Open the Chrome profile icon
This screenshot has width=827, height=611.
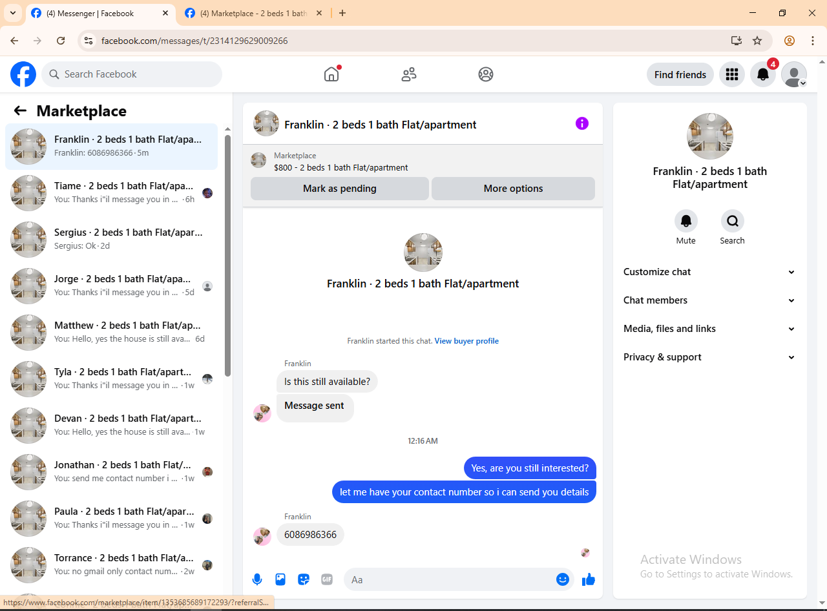point(790,41)
